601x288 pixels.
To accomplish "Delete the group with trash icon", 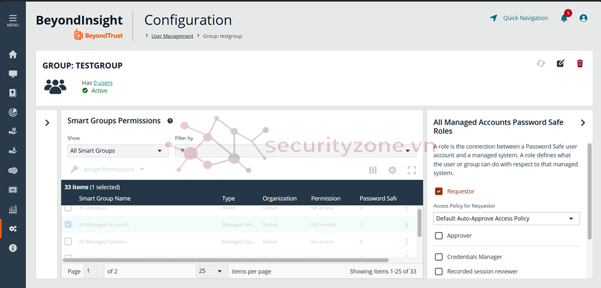I will pos(579,63).
